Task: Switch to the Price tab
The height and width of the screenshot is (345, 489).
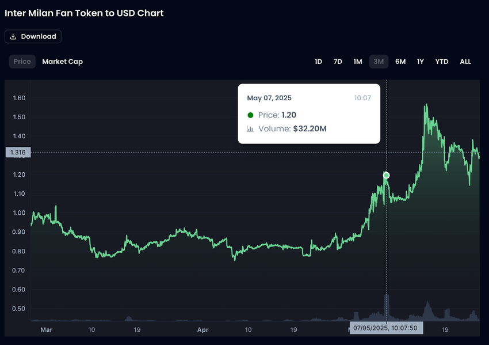Action: point(22,62)
